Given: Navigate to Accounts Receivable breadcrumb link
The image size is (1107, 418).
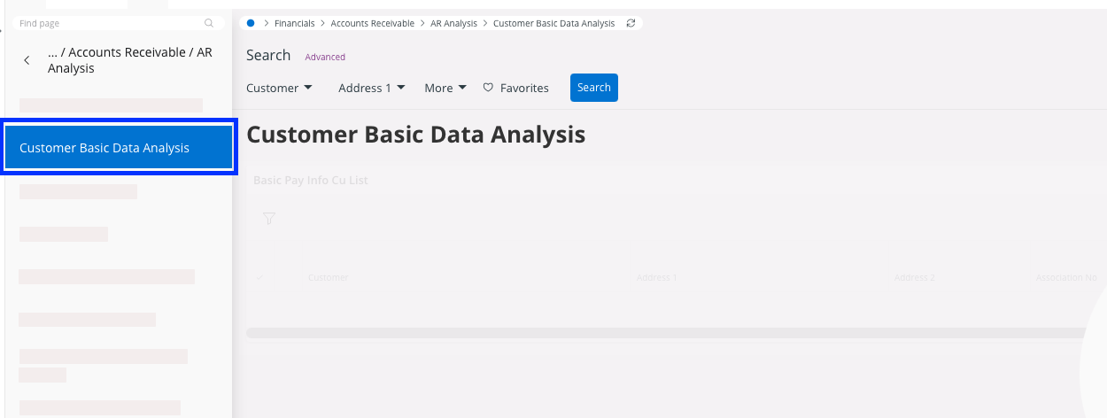Looking at the screenshot, I should (x=372, y=23).
